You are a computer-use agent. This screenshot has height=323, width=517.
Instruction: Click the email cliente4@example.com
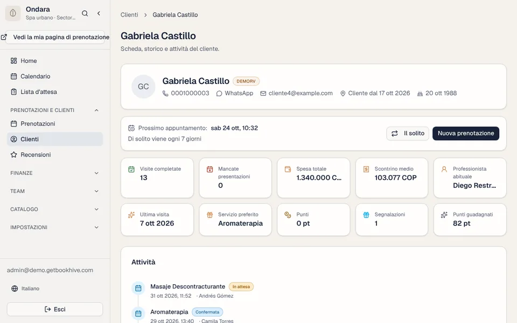point(301,93)
